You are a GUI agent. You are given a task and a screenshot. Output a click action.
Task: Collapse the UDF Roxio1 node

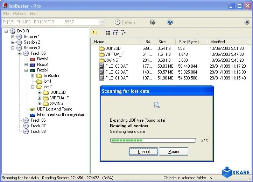(x=26, y=70)
